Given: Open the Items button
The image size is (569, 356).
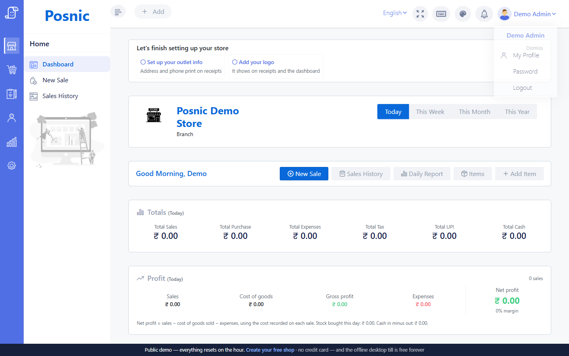Looking at the screenshot, I should (x=473, y=174).
